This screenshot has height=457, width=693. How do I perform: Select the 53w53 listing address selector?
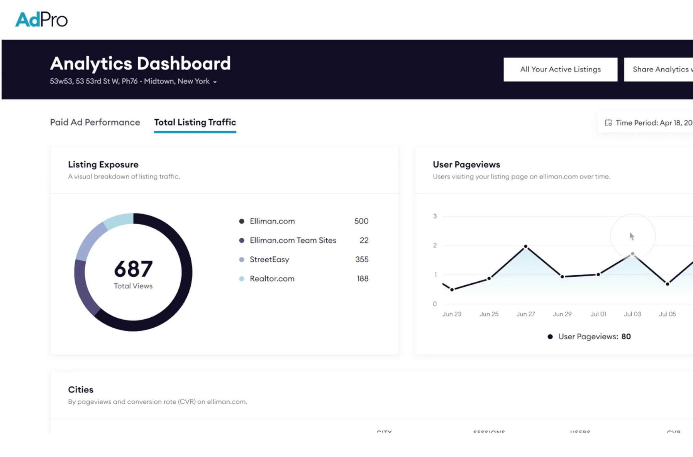[x=133, y=81]
